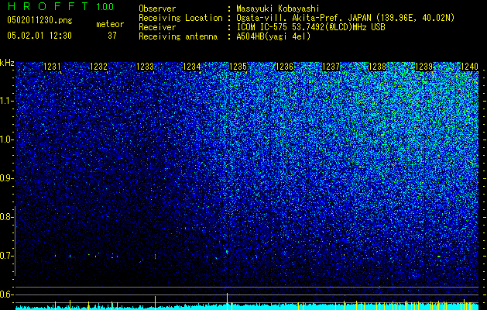The width and height of the screenshot is (487, 310).
Task: Click the Receiving antenna label
Action: point(178,36)
